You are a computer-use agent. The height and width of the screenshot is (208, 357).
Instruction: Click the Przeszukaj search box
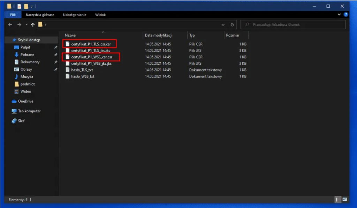click(295, 25)
